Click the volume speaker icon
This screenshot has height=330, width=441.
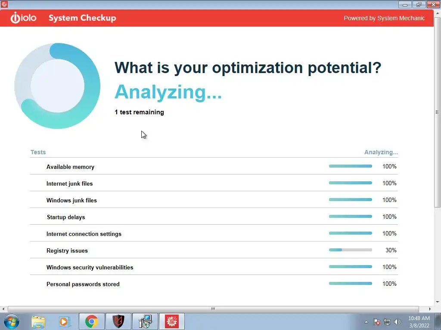click(397, 322)
